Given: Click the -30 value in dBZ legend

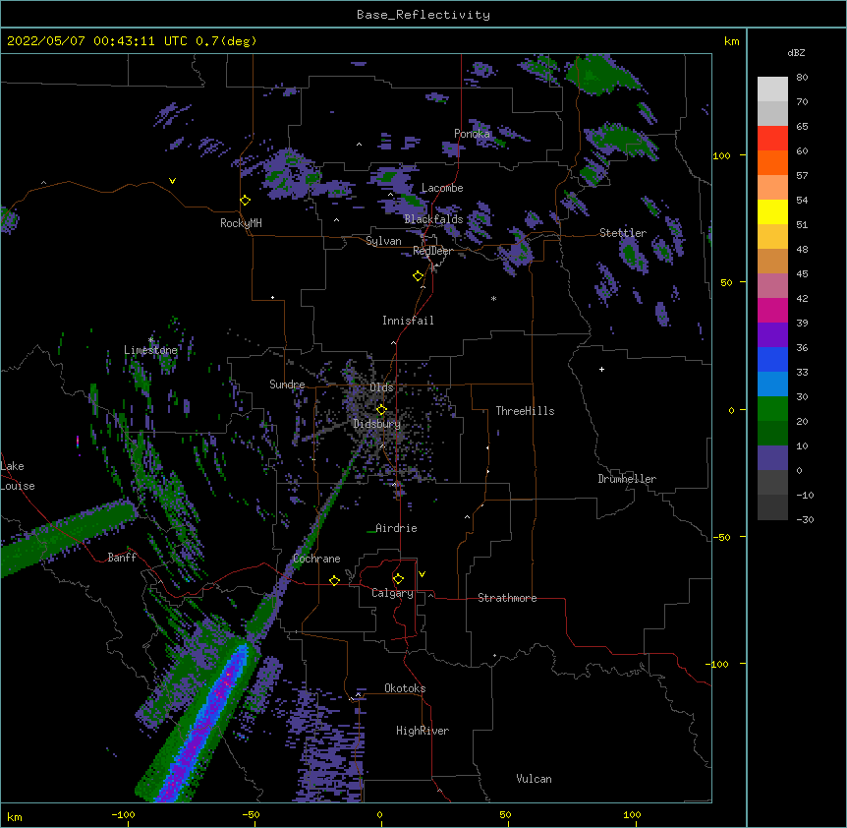Looking at the screenshot, I should 805,520.
